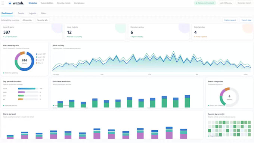Click the Explore agent button
Screen dimensions: 254x143
[230, 20]
